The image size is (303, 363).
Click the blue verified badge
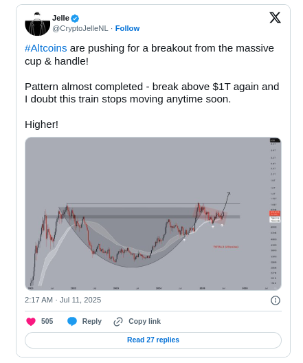75,19
